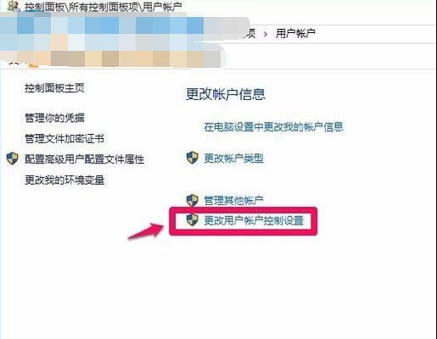Open 更改用户帐户控制设置 link
Viewport: 437px width, 339px height.
tap(254, 220)
